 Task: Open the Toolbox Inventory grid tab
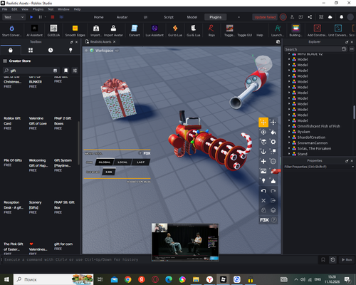click(31, 50)
